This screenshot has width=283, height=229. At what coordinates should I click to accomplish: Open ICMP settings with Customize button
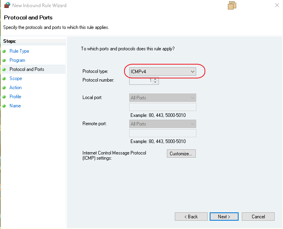(181, 154)
